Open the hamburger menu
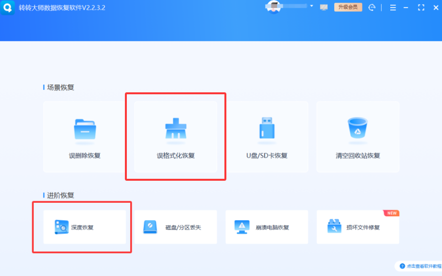This screenshot has width=442, height=276. pos(393,8)
